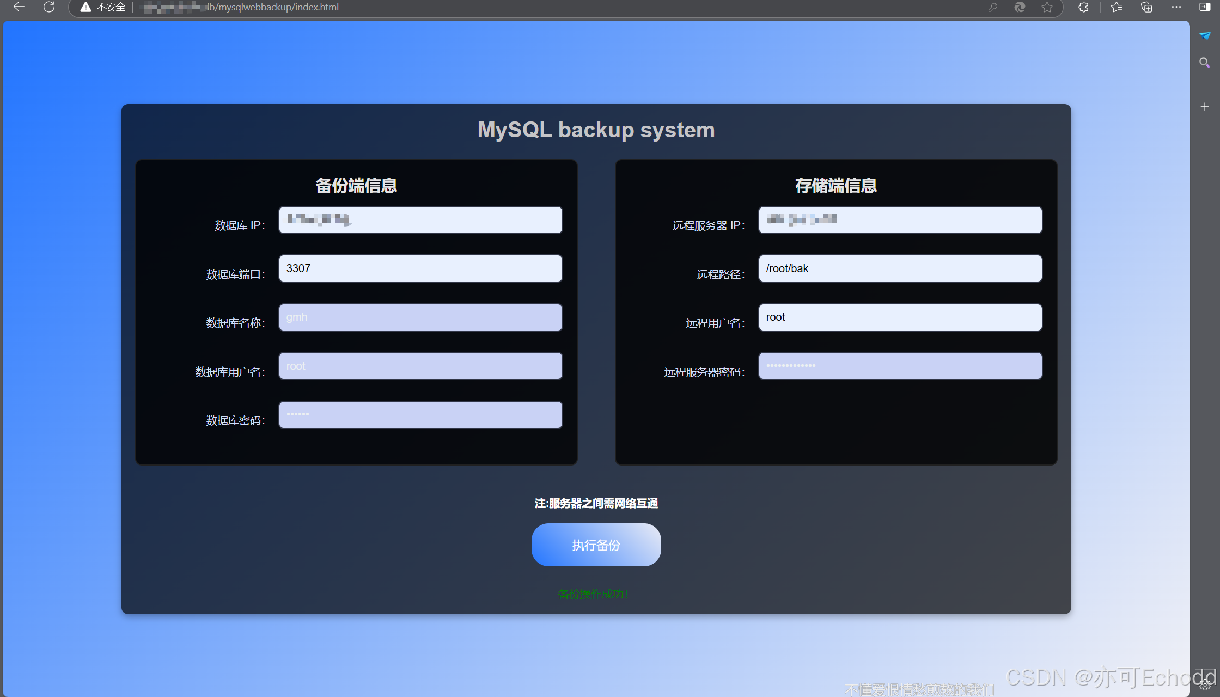
Task: Click the 数据库端口 label
Action: (235, 274)
